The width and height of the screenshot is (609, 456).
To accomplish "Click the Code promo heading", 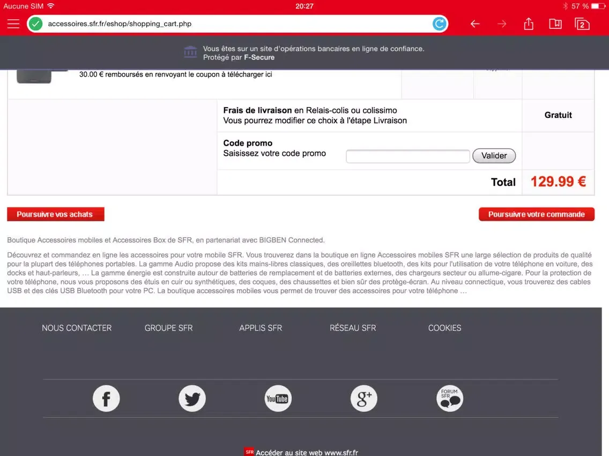I will (x=248, y=143).
